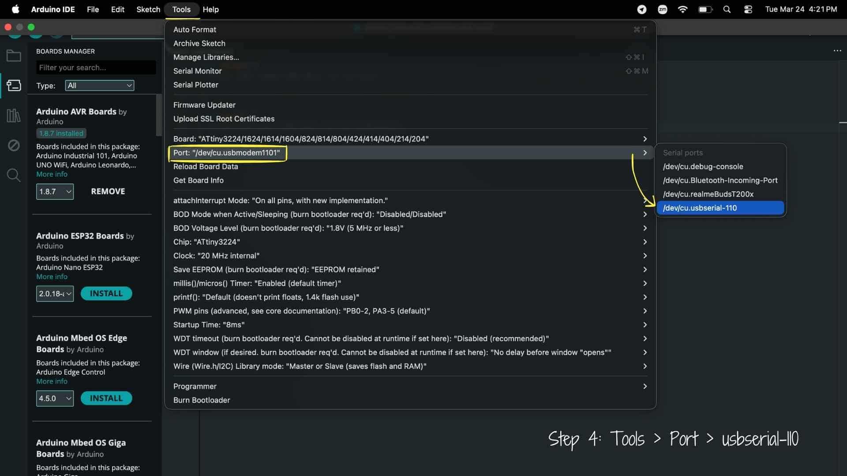Open AVR Boards version 1.8.7 dropdown
This screenshot has width=847, height=476.
tap(55, 191)
